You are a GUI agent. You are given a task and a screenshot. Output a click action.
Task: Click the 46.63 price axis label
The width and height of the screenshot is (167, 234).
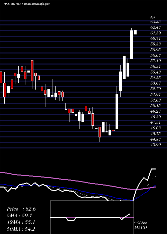pyautogui.click(x=156, y=128)
